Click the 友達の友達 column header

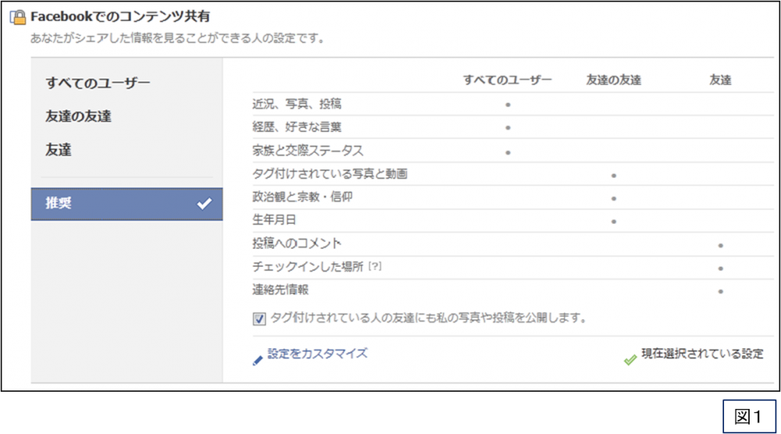pyautogui.click(x=613, y=80)
